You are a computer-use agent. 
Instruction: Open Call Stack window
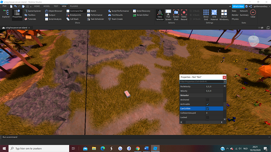click(x=73, y=19)
